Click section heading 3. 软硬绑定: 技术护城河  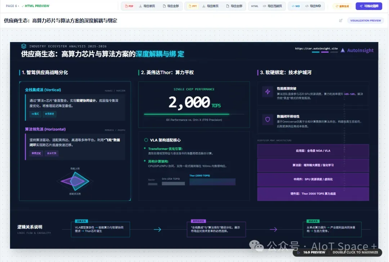coord(286,73)
